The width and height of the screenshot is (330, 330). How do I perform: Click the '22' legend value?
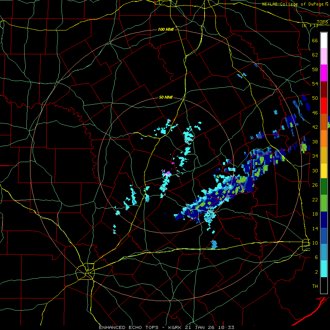[x=315, y=199]
